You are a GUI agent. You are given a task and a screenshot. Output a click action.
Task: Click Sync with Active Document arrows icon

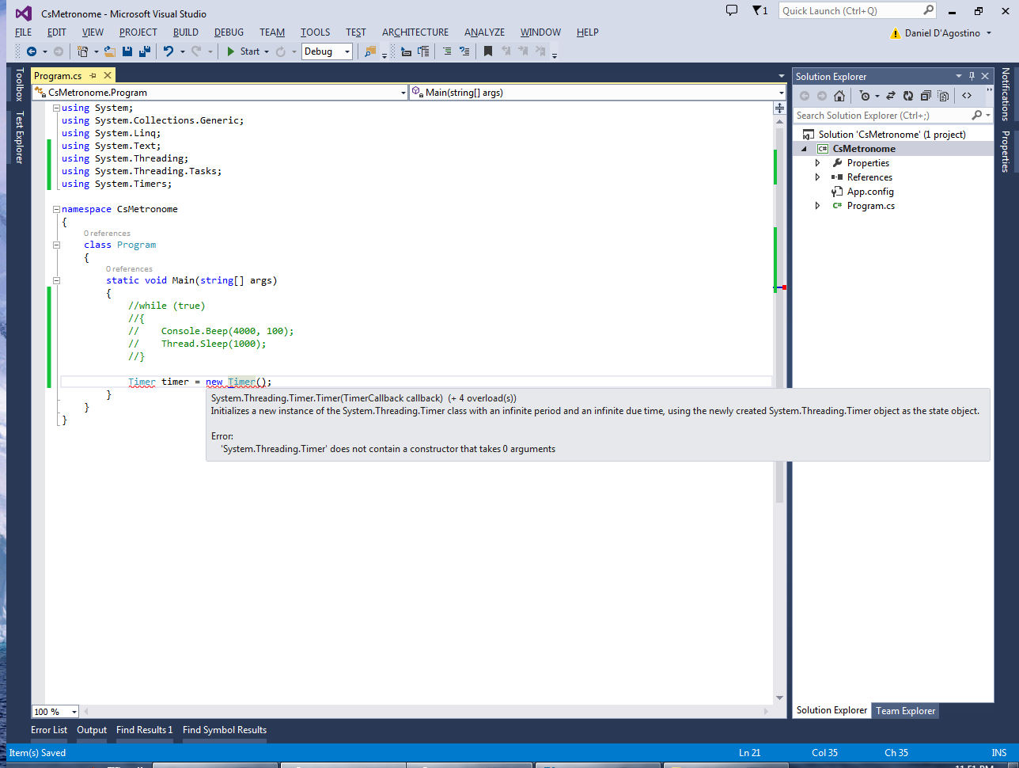pos(890,96)
